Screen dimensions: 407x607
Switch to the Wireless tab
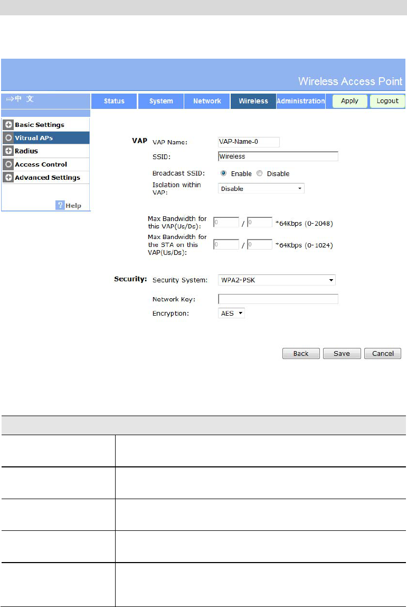[x=253, y=101]
